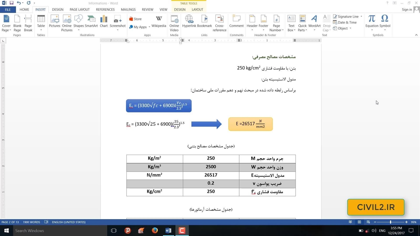
Task: Click the Pictures icon in Illustrations
Action: (x=54, y=22)
